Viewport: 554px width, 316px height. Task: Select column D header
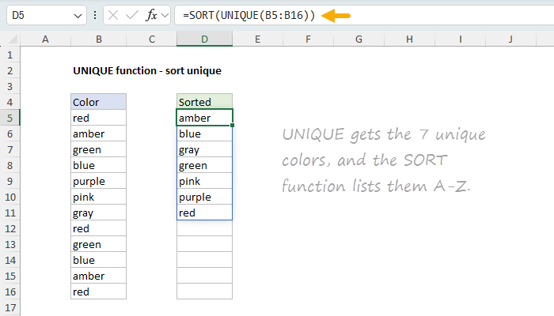click(204, 39)
